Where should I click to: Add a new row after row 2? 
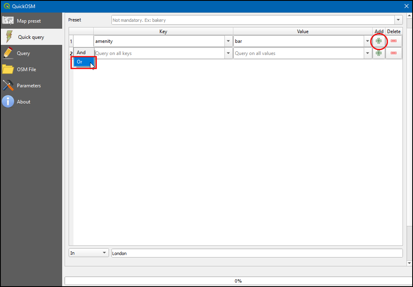point(379,53)
